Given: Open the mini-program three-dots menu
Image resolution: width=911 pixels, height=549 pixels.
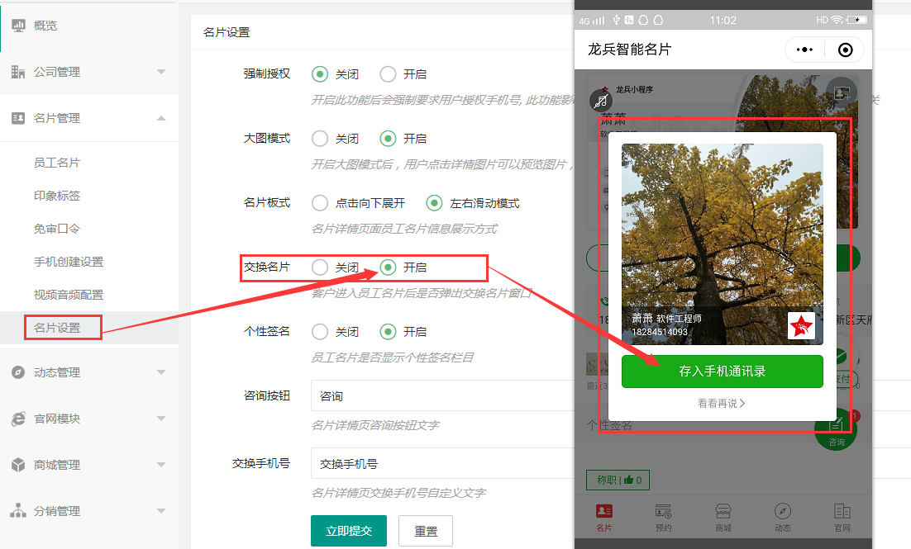Looking at the screenshot, I should tap(804, 50).
